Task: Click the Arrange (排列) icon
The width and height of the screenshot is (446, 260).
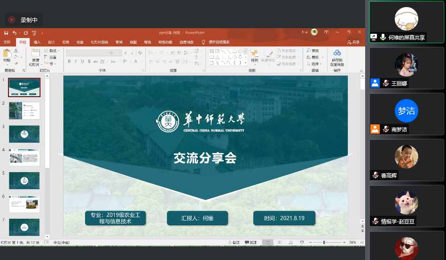Action: (254, 54)
